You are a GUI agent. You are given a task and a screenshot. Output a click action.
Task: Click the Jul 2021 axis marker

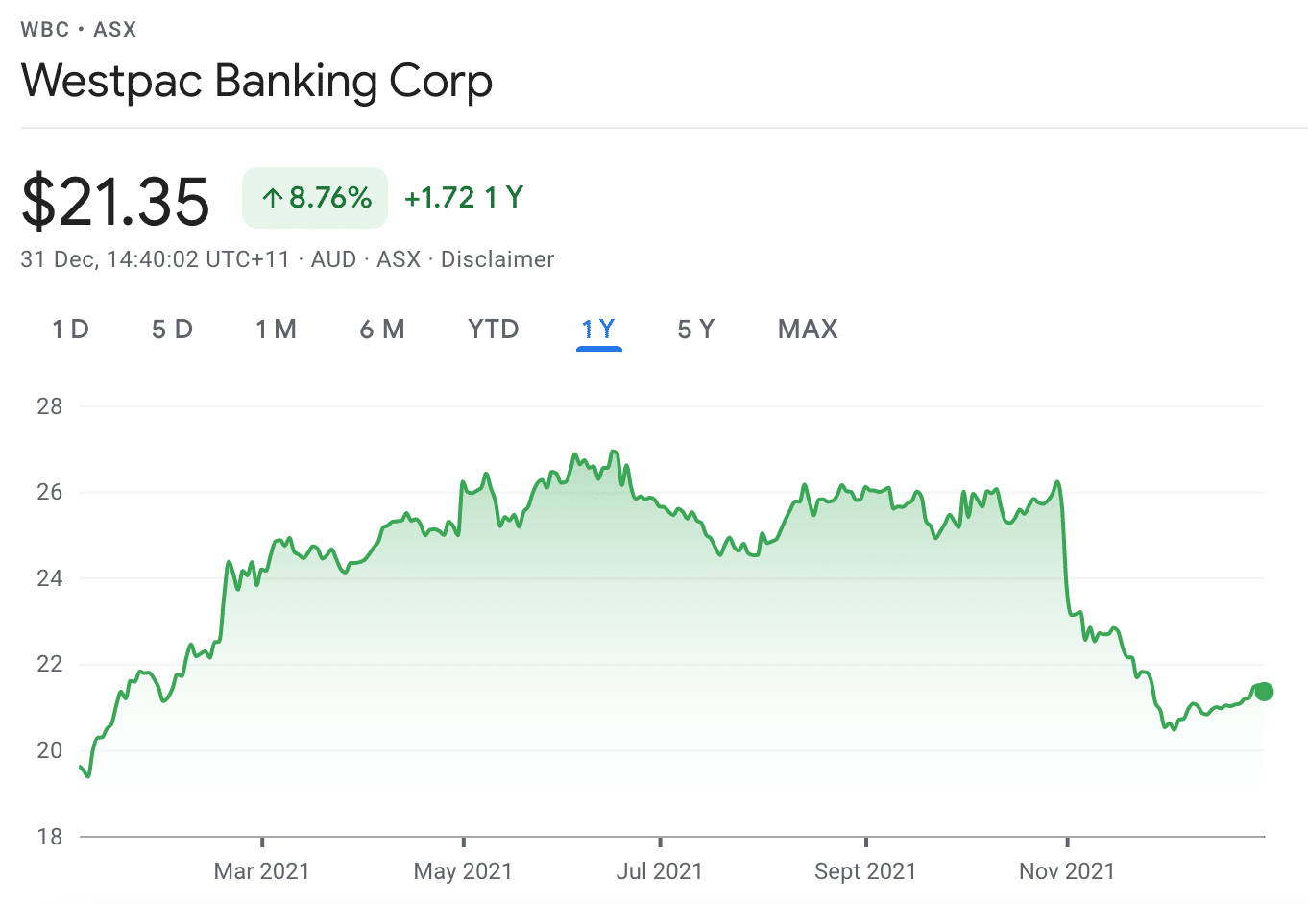pyautogui.click(x=660, y=871)
